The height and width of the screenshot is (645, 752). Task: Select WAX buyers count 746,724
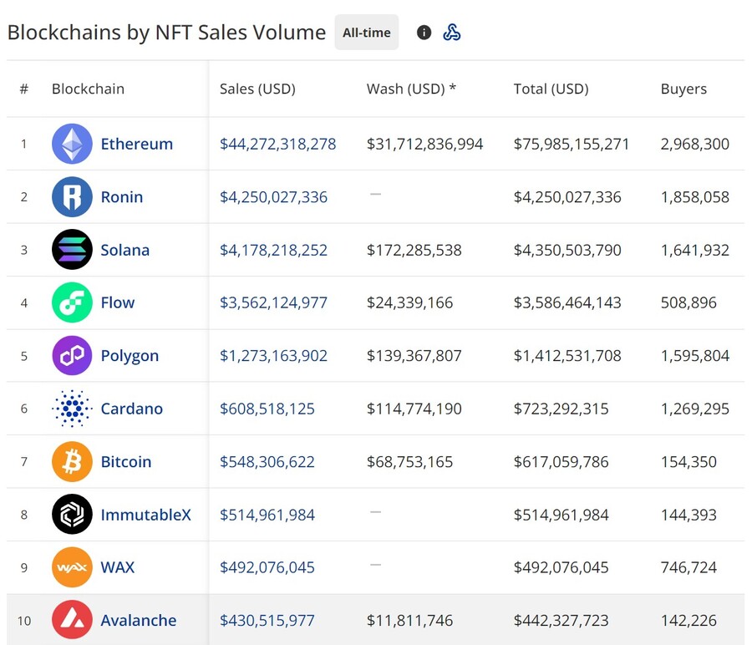(688, 567)
